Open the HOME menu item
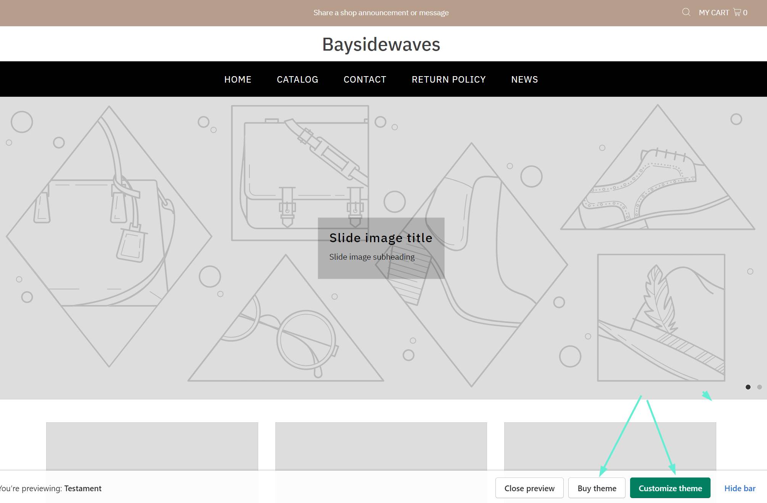 pyautogui.click(x=238, y=79)
